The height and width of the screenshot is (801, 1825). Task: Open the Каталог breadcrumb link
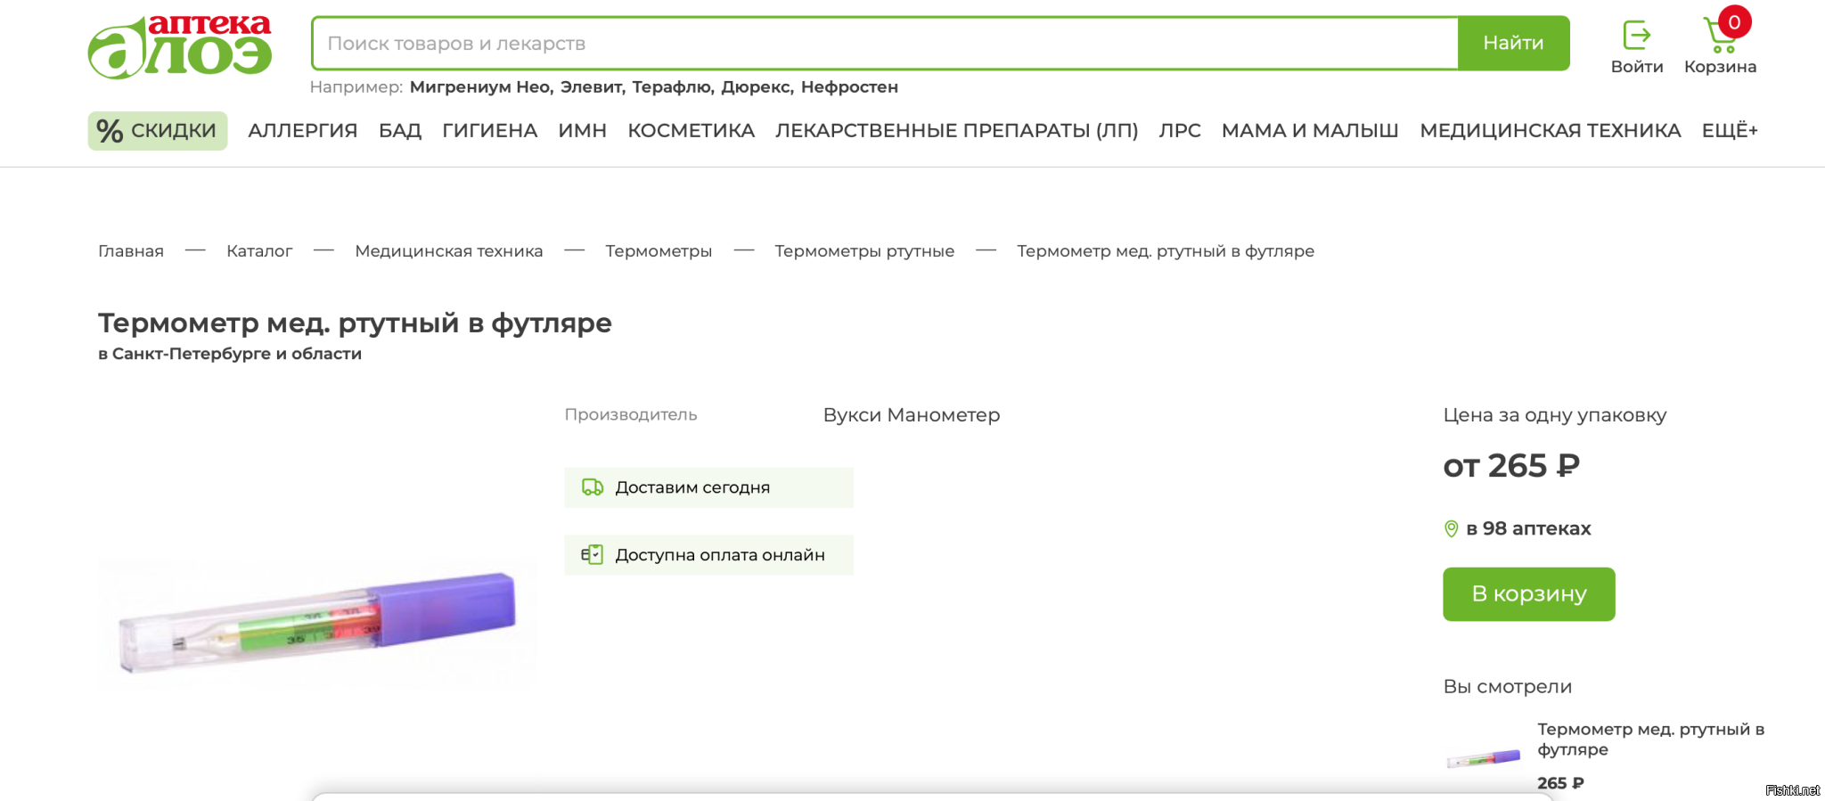click(x=259, y=251)
